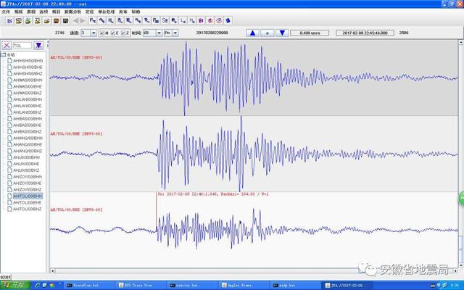Switch to msdp.bat in the taskbar
Image resolution: width=464 pixels, height=290 pixels.
tap(295, 285)
